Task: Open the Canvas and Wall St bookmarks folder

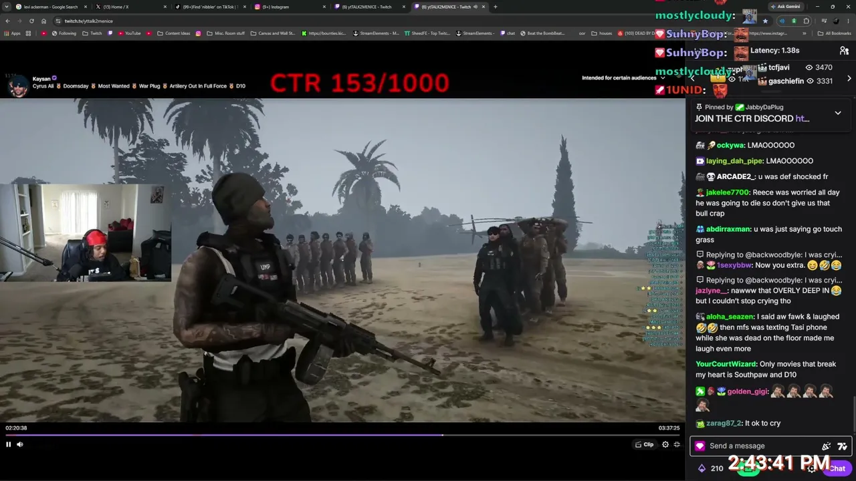Action: coord(273,33)
